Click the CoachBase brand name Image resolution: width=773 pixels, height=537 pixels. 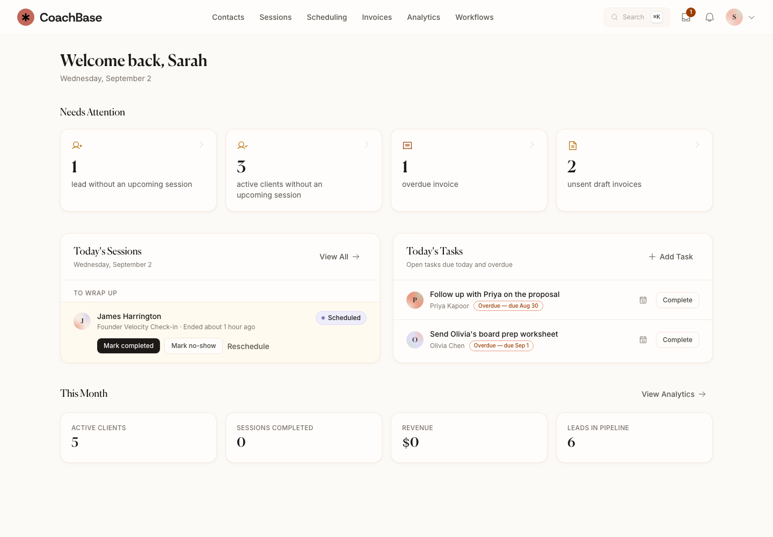[71, 17]
